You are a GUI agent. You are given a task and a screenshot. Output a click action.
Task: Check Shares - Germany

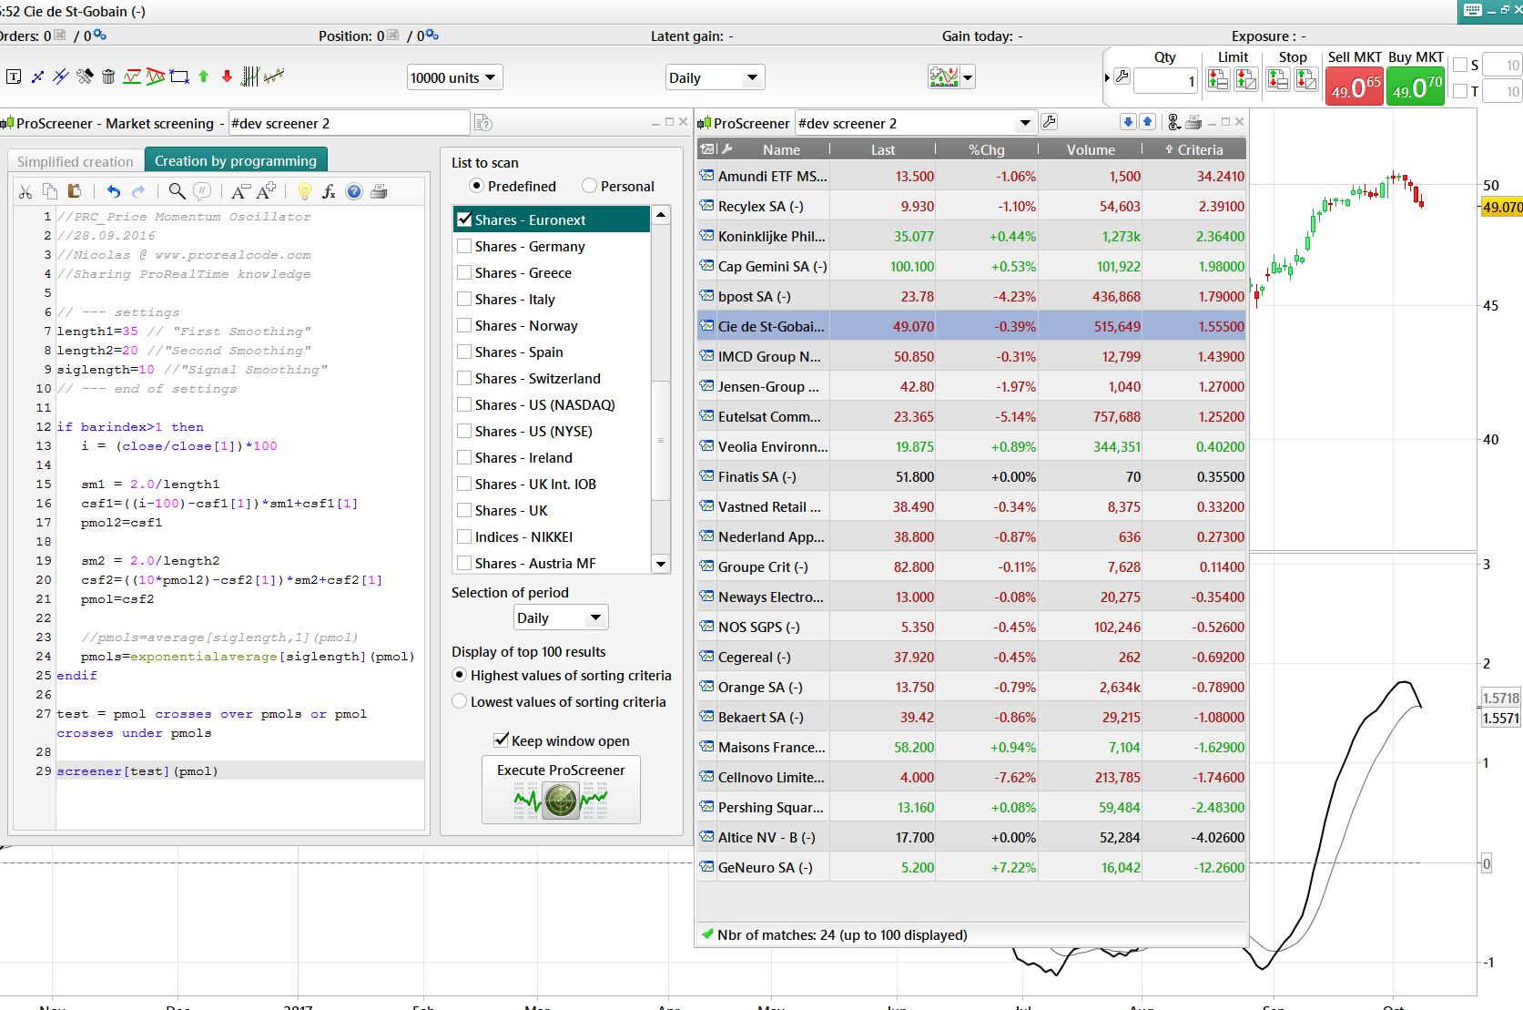(464, 246)
